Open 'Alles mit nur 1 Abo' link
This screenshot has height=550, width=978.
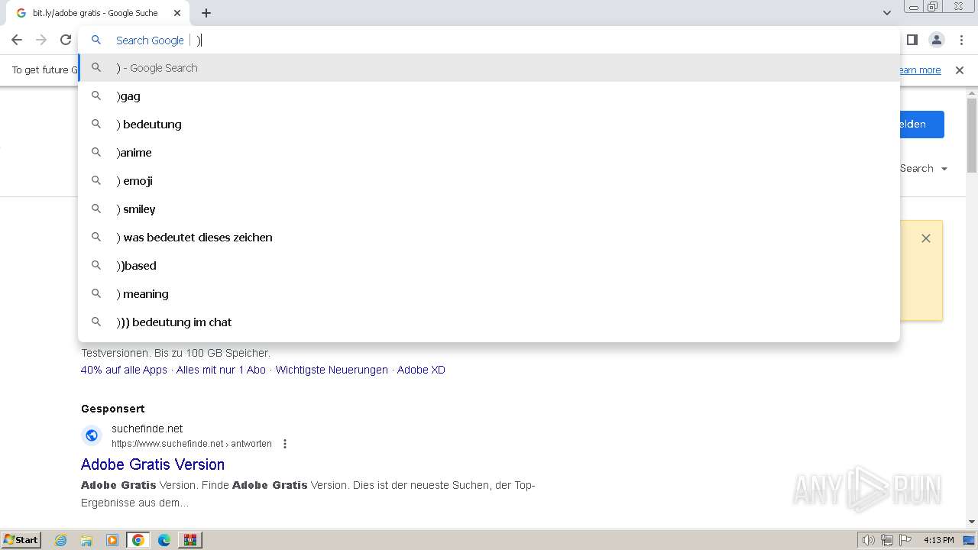pyautogui.click(x=221, y=370)
